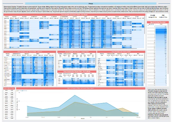The width and height of the screenshot is (172, 122).
Task: Select year 2006 in the year slicer
Action: tap(6, 99)
